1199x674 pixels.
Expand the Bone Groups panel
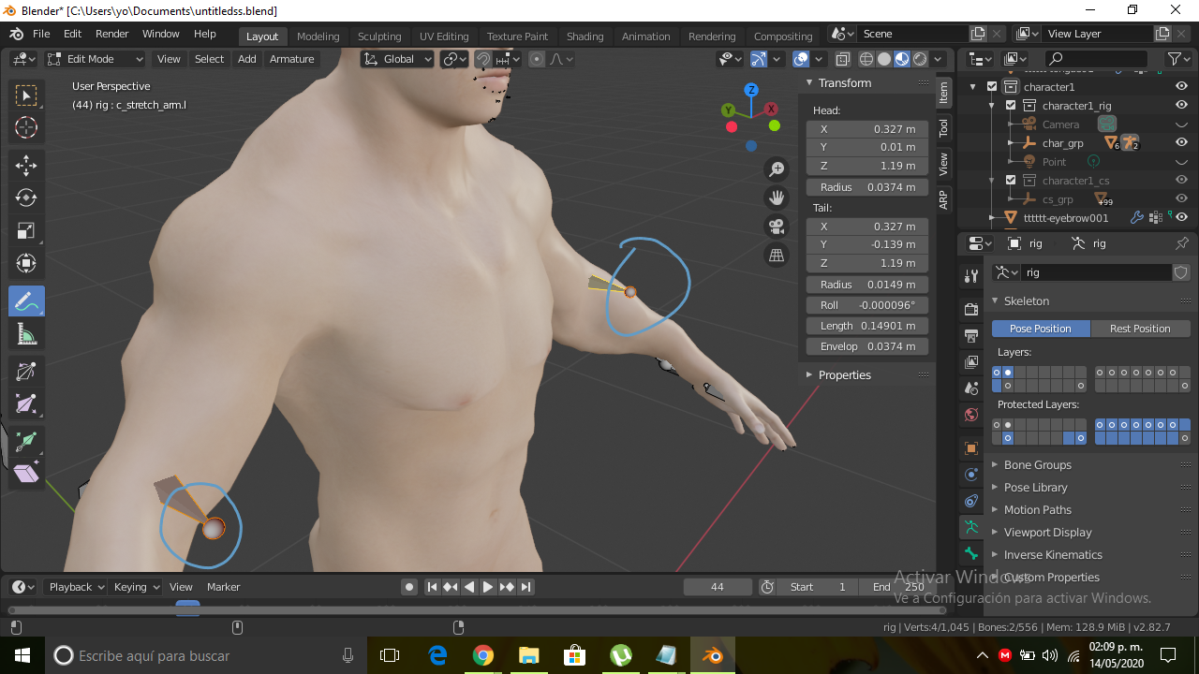coord(1037,465)
